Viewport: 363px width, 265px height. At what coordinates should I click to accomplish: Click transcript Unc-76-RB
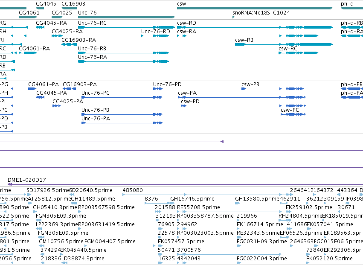tap(123, 53)
